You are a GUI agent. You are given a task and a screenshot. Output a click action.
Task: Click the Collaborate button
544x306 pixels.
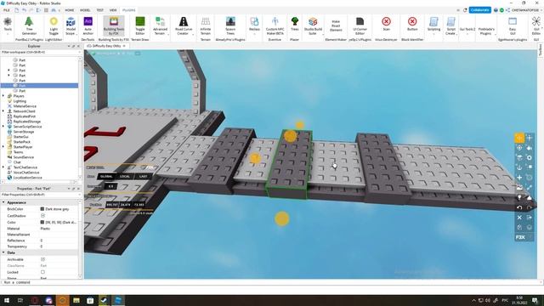479,10
